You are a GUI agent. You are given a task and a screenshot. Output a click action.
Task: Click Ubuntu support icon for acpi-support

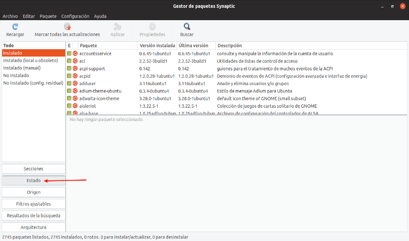pyautogui.click(x=75, y=68)
